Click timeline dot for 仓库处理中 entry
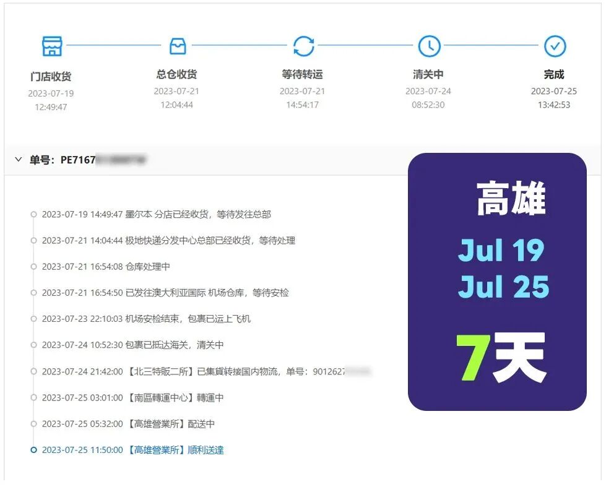Screen dimensions: 606x492 click(x=33, y=267)
